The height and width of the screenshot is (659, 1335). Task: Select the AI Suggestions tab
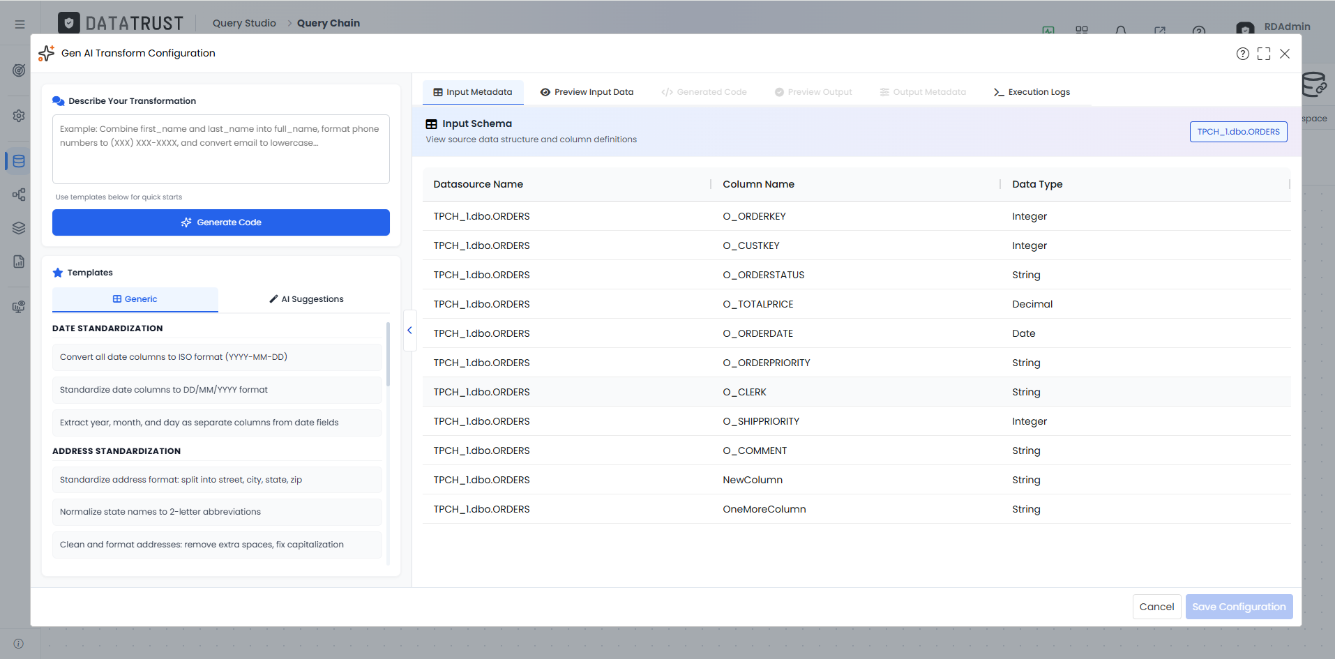(306, 299)
